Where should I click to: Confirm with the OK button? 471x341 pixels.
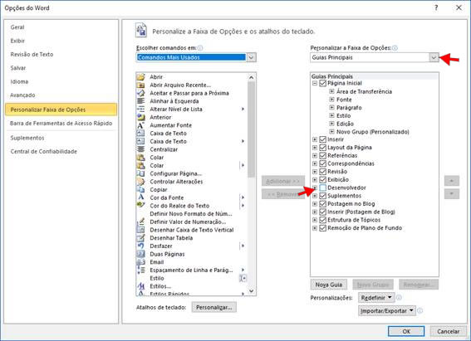coord(406,331)
